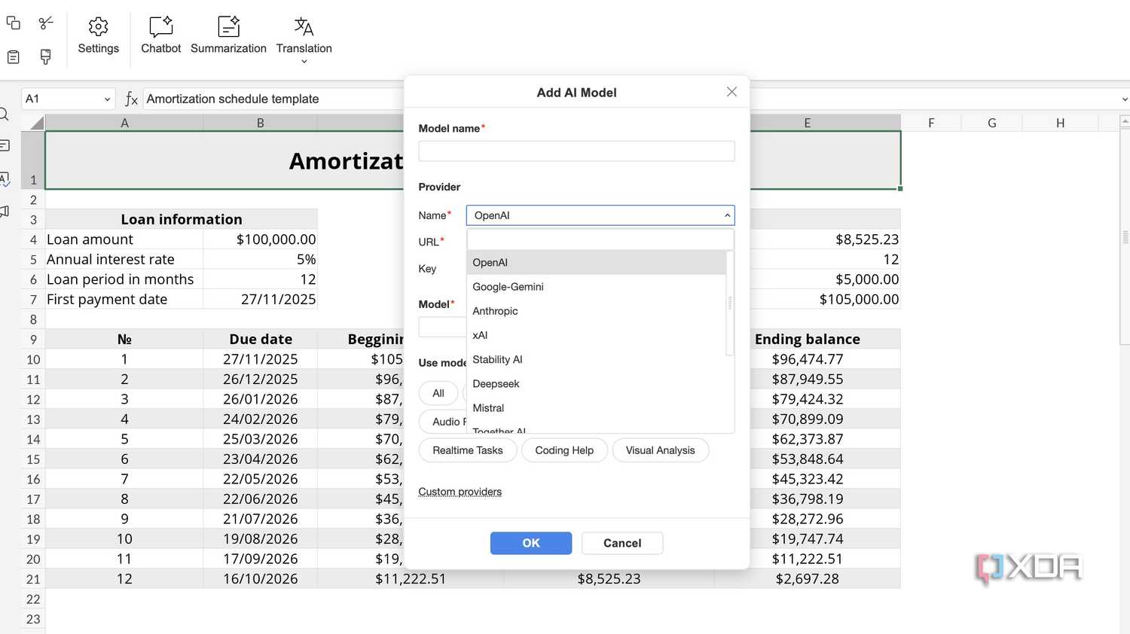Image resolution: width=1130 pixels, height=634 pixels.
Task: Toggle the Audio use-model chip
Action: click(x=443, y=422)
